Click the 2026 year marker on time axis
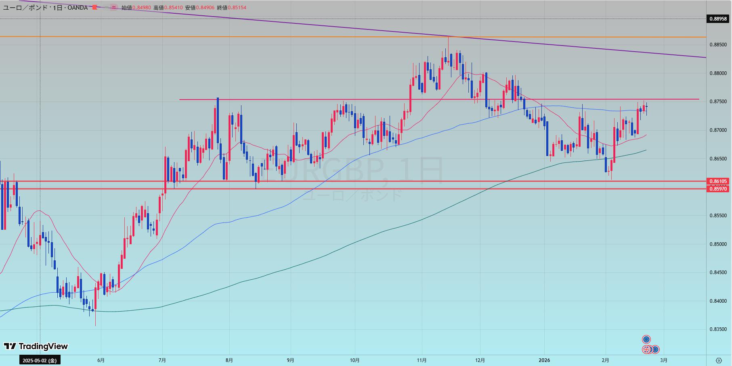Screen dimensions: 732x366 [x=544, y=360]
